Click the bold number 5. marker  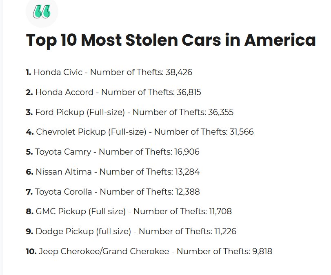coord(29,152)
